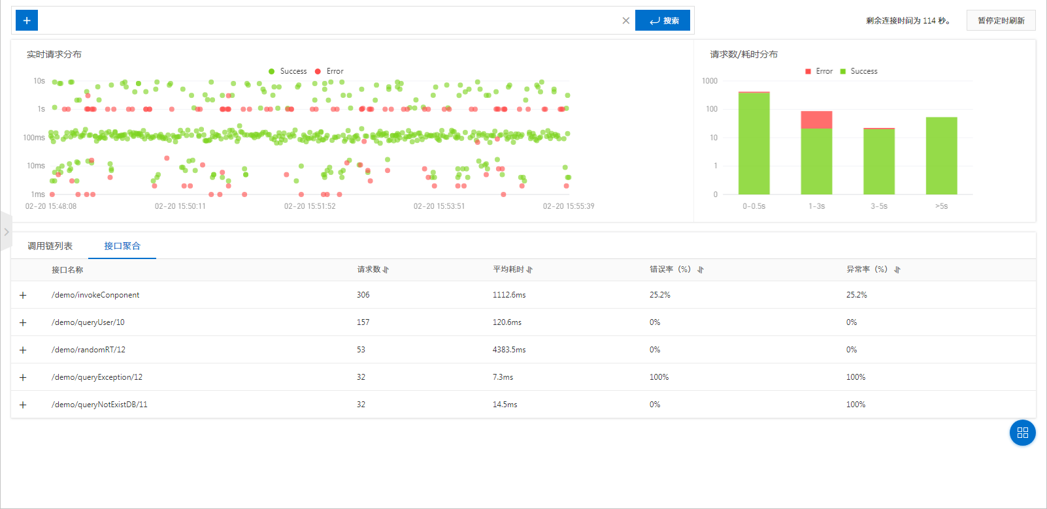Sort by 请求数 column icon
Image resolution: width=1047 pixels, height=509 pixels.
(386, 270)
